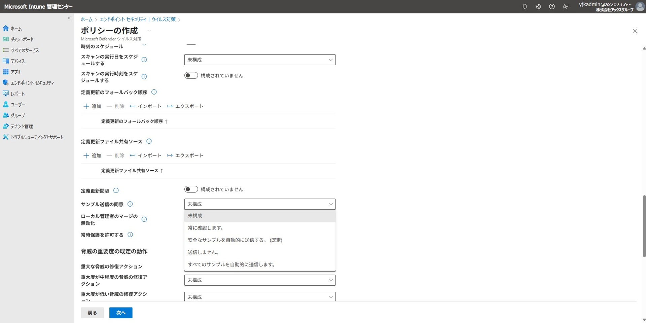This screenshot has height=323, width=646.
Task: Select 安全なサンプルを自動的に送信する。(既定) option
Action: pos(260,240)
